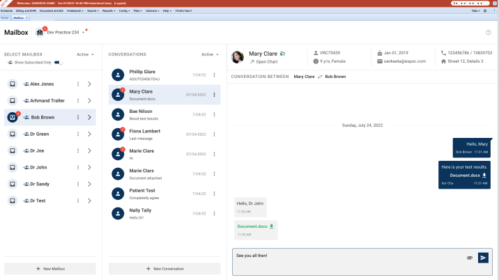Download the green Document.docx attachment
The width and height of the screenshot is (499, 280).
click(272, 226)
